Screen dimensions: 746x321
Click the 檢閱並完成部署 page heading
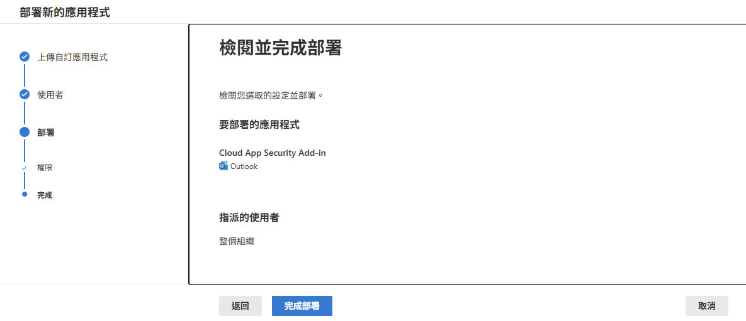click(x=280, y=48)
